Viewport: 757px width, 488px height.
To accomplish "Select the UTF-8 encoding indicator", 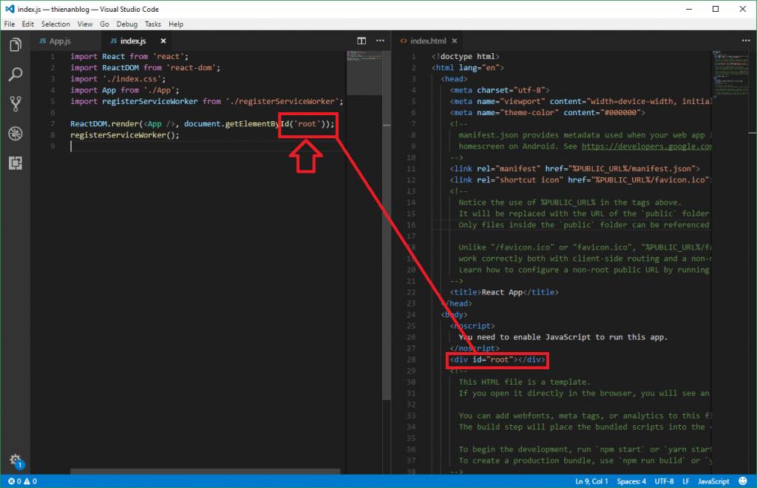I will [x=665, y=481].
